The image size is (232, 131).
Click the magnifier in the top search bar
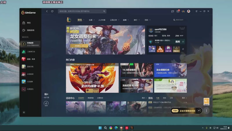[104, 11]
